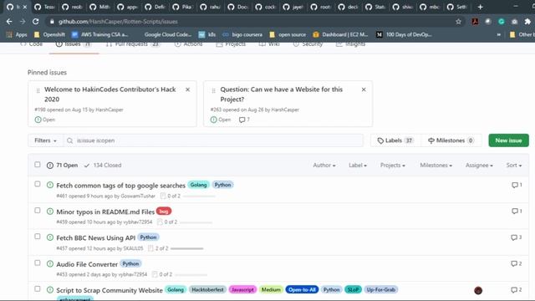This screenshot has height=301, width=535.
Task: Expand the Filters dropdown
Action: pos(45,140)
